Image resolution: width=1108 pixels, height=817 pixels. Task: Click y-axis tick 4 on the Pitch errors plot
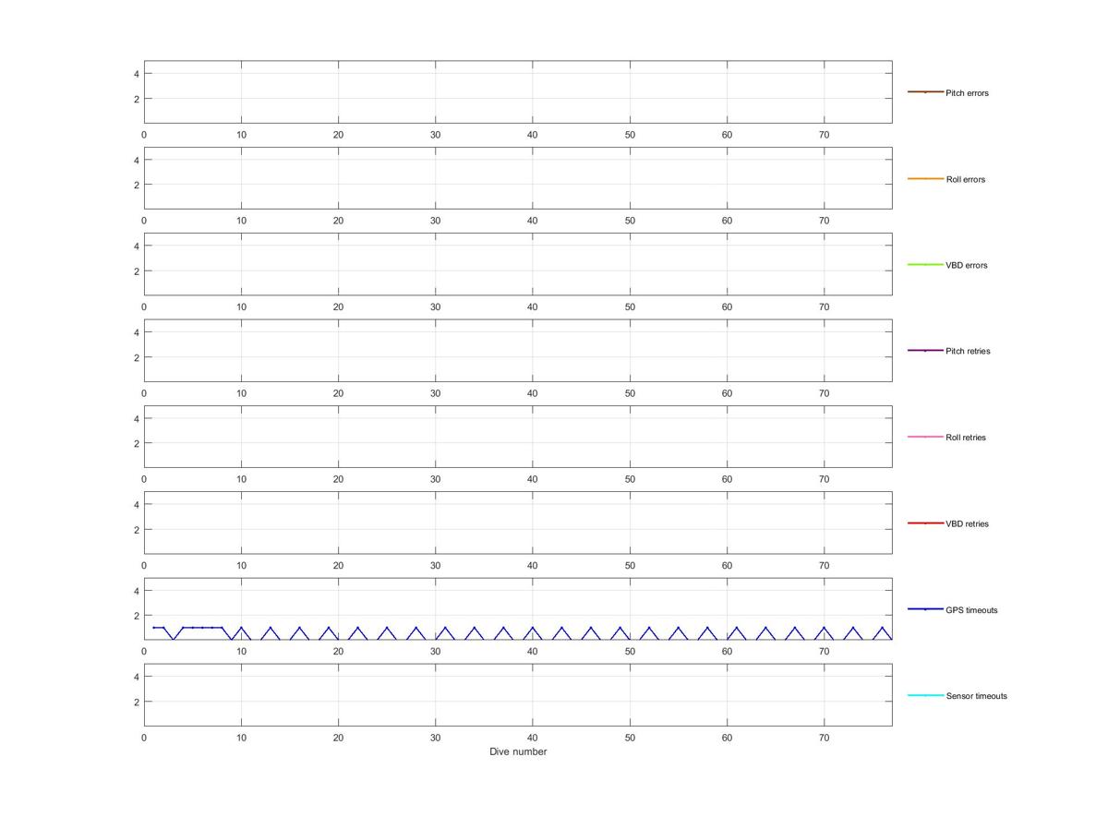(x=137, y=74)
